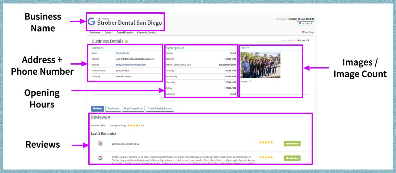Click the Strober Dental San Diego title
Screen dimensions: 396x173
(130, 23)
